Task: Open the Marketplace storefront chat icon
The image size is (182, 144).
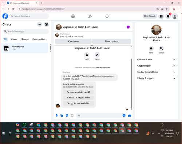Action: 6,48
